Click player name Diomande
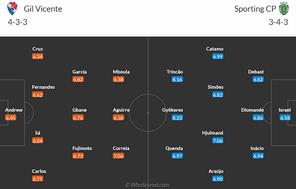The width and height of the screenshot is (296, 189). tap(252, 110)
